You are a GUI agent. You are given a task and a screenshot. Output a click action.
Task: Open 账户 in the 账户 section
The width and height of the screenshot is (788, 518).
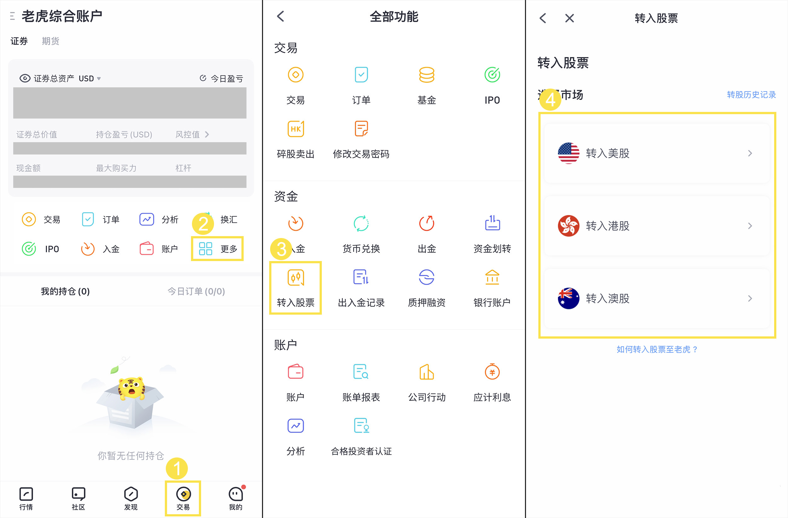[296, 383]
